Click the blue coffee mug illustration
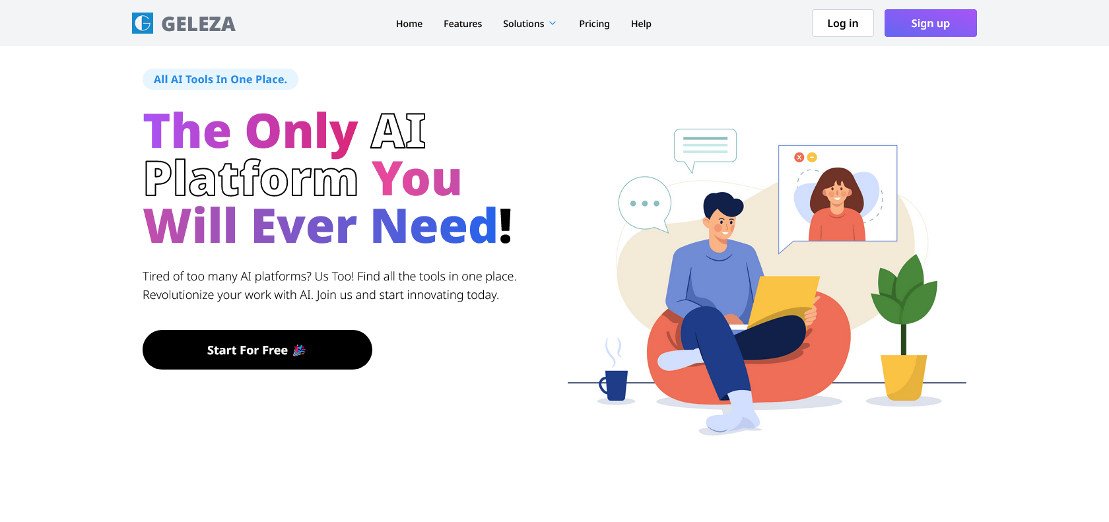 click(615, 385)
